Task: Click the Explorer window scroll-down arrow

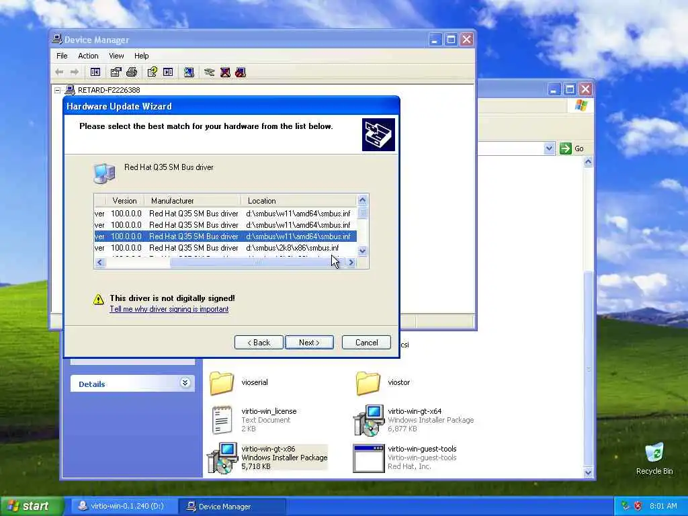Action: 589,472
